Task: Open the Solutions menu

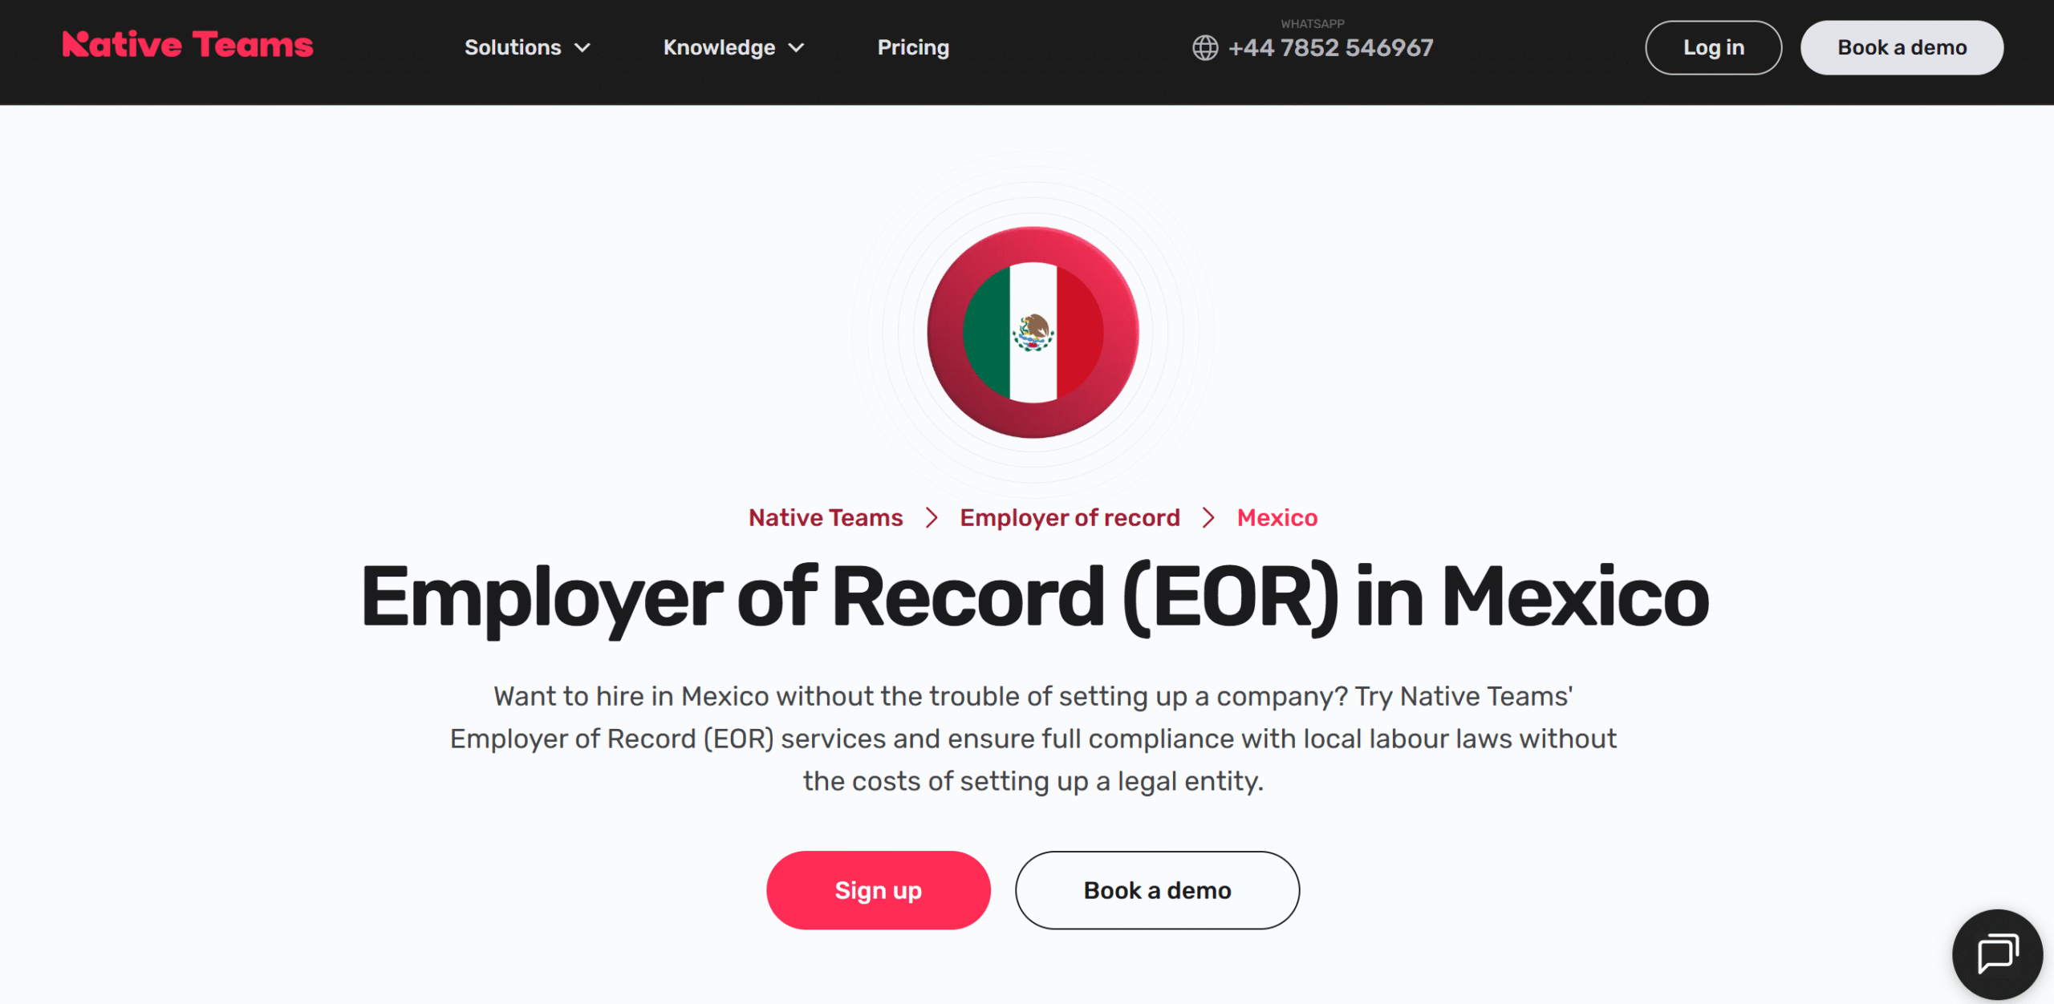Action: (x=527, y=47)
